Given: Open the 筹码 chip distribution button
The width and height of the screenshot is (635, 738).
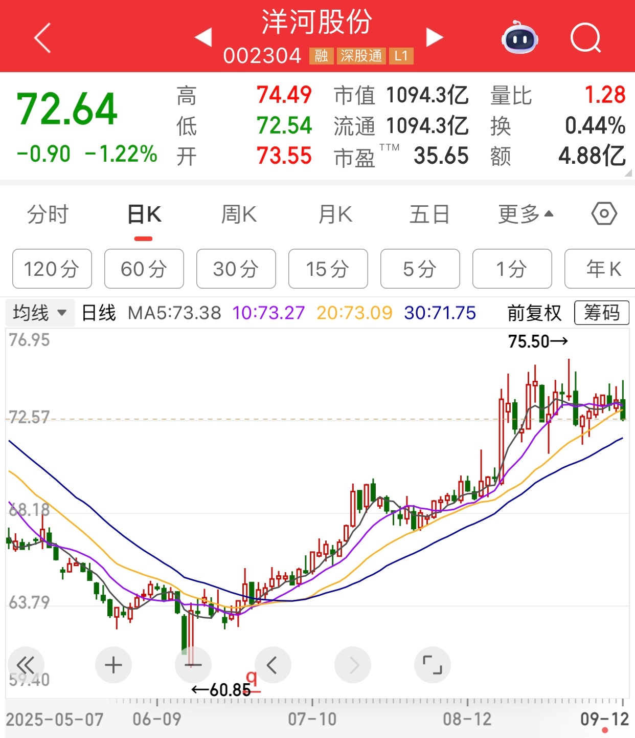Looking at the screenshot, I should [x=602, y=312].
